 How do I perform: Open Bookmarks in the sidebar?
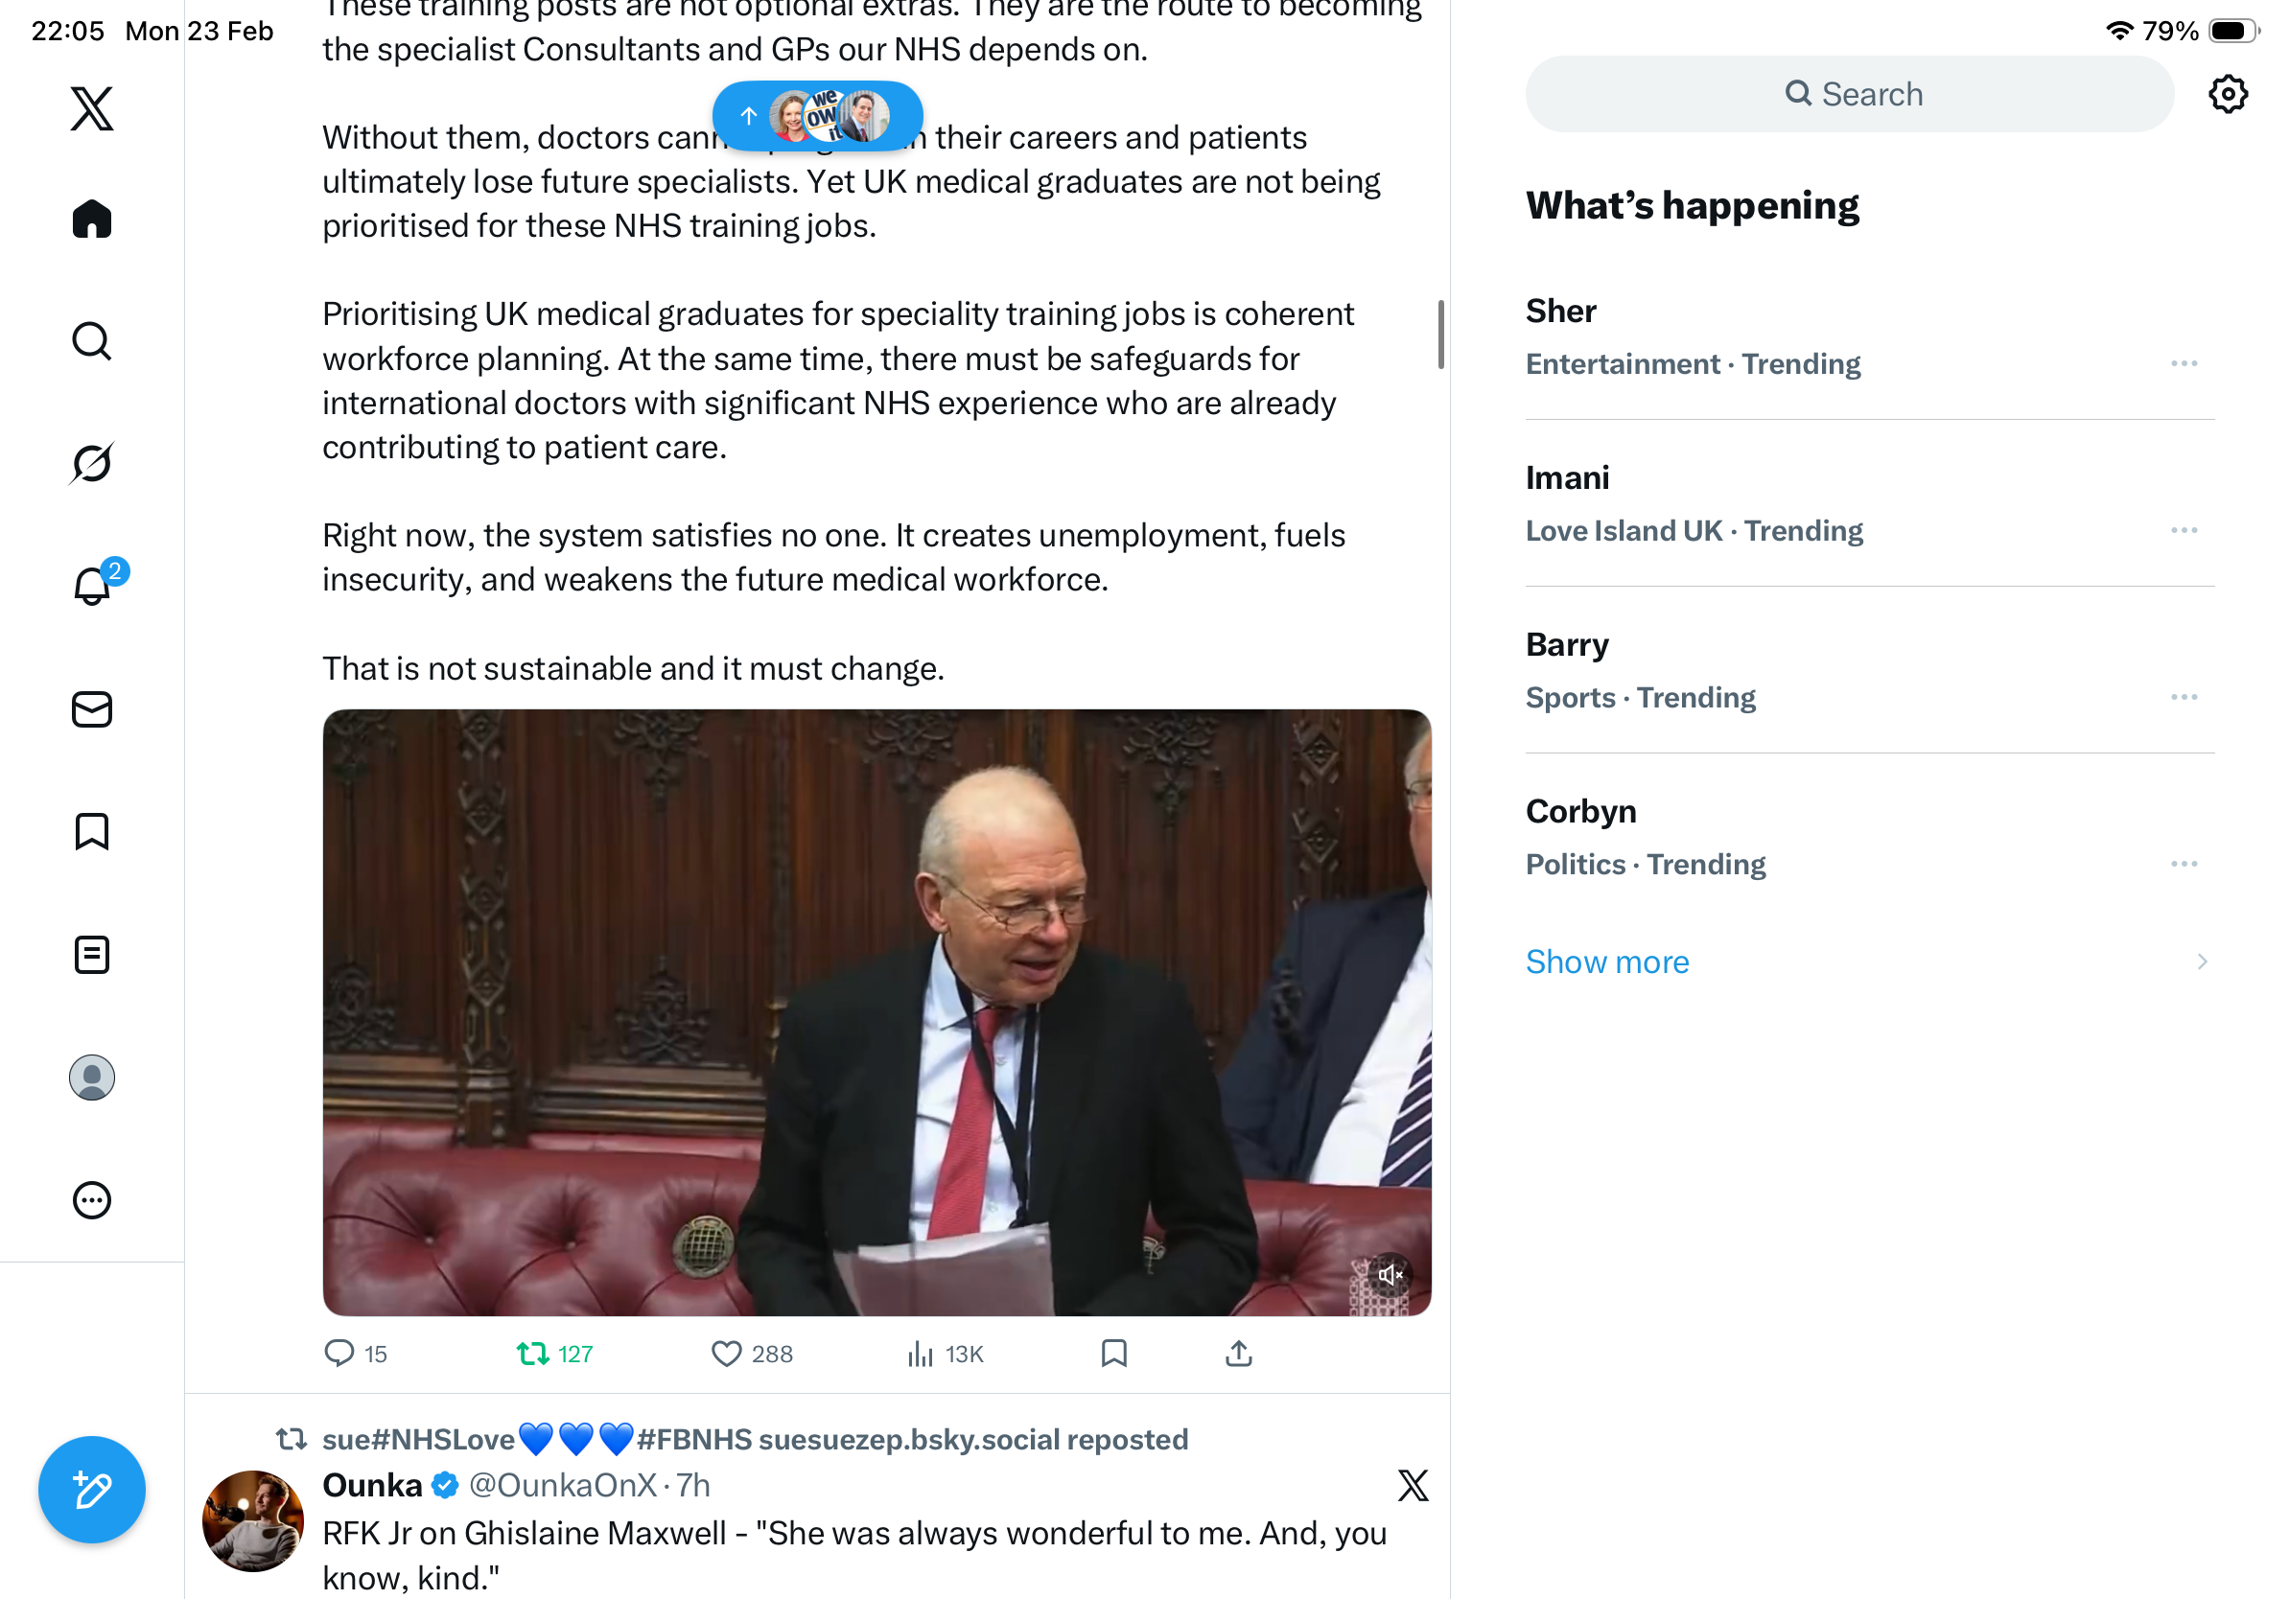coord(92,831)
